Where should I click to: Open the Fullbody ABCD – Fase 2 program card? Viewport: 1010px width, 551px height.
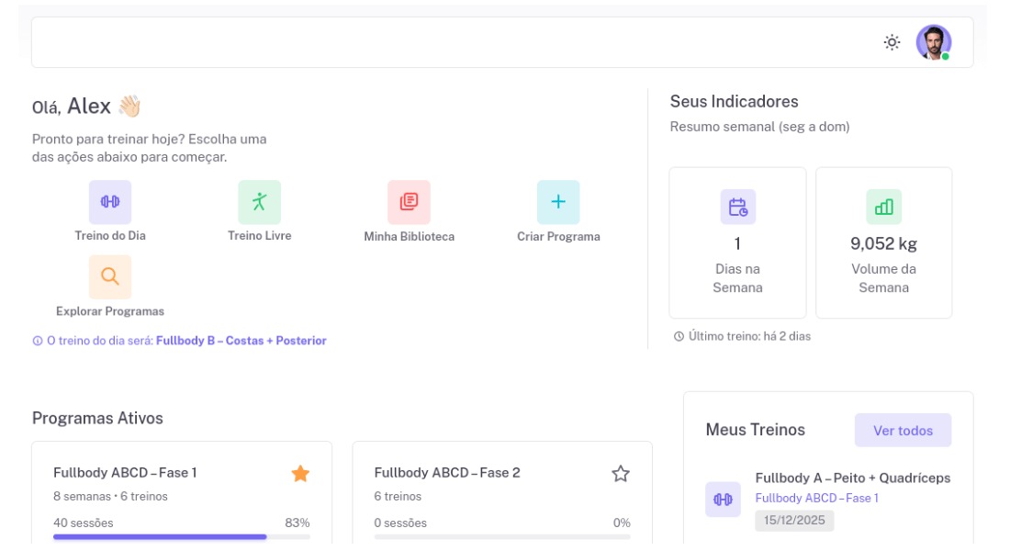[x=501, y=498]
